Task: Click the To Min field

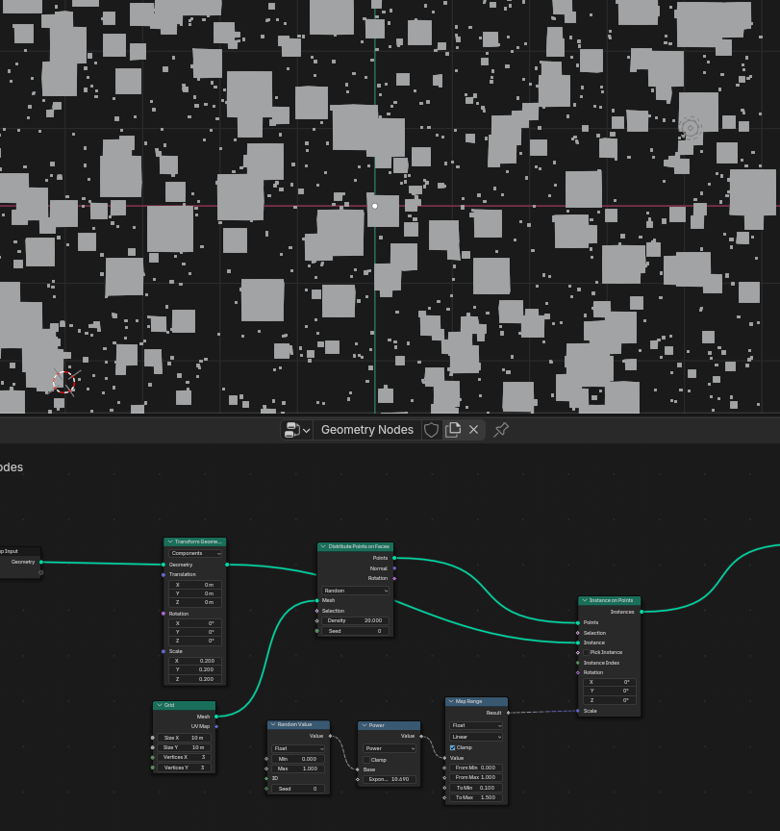Action: pos(476,788)
